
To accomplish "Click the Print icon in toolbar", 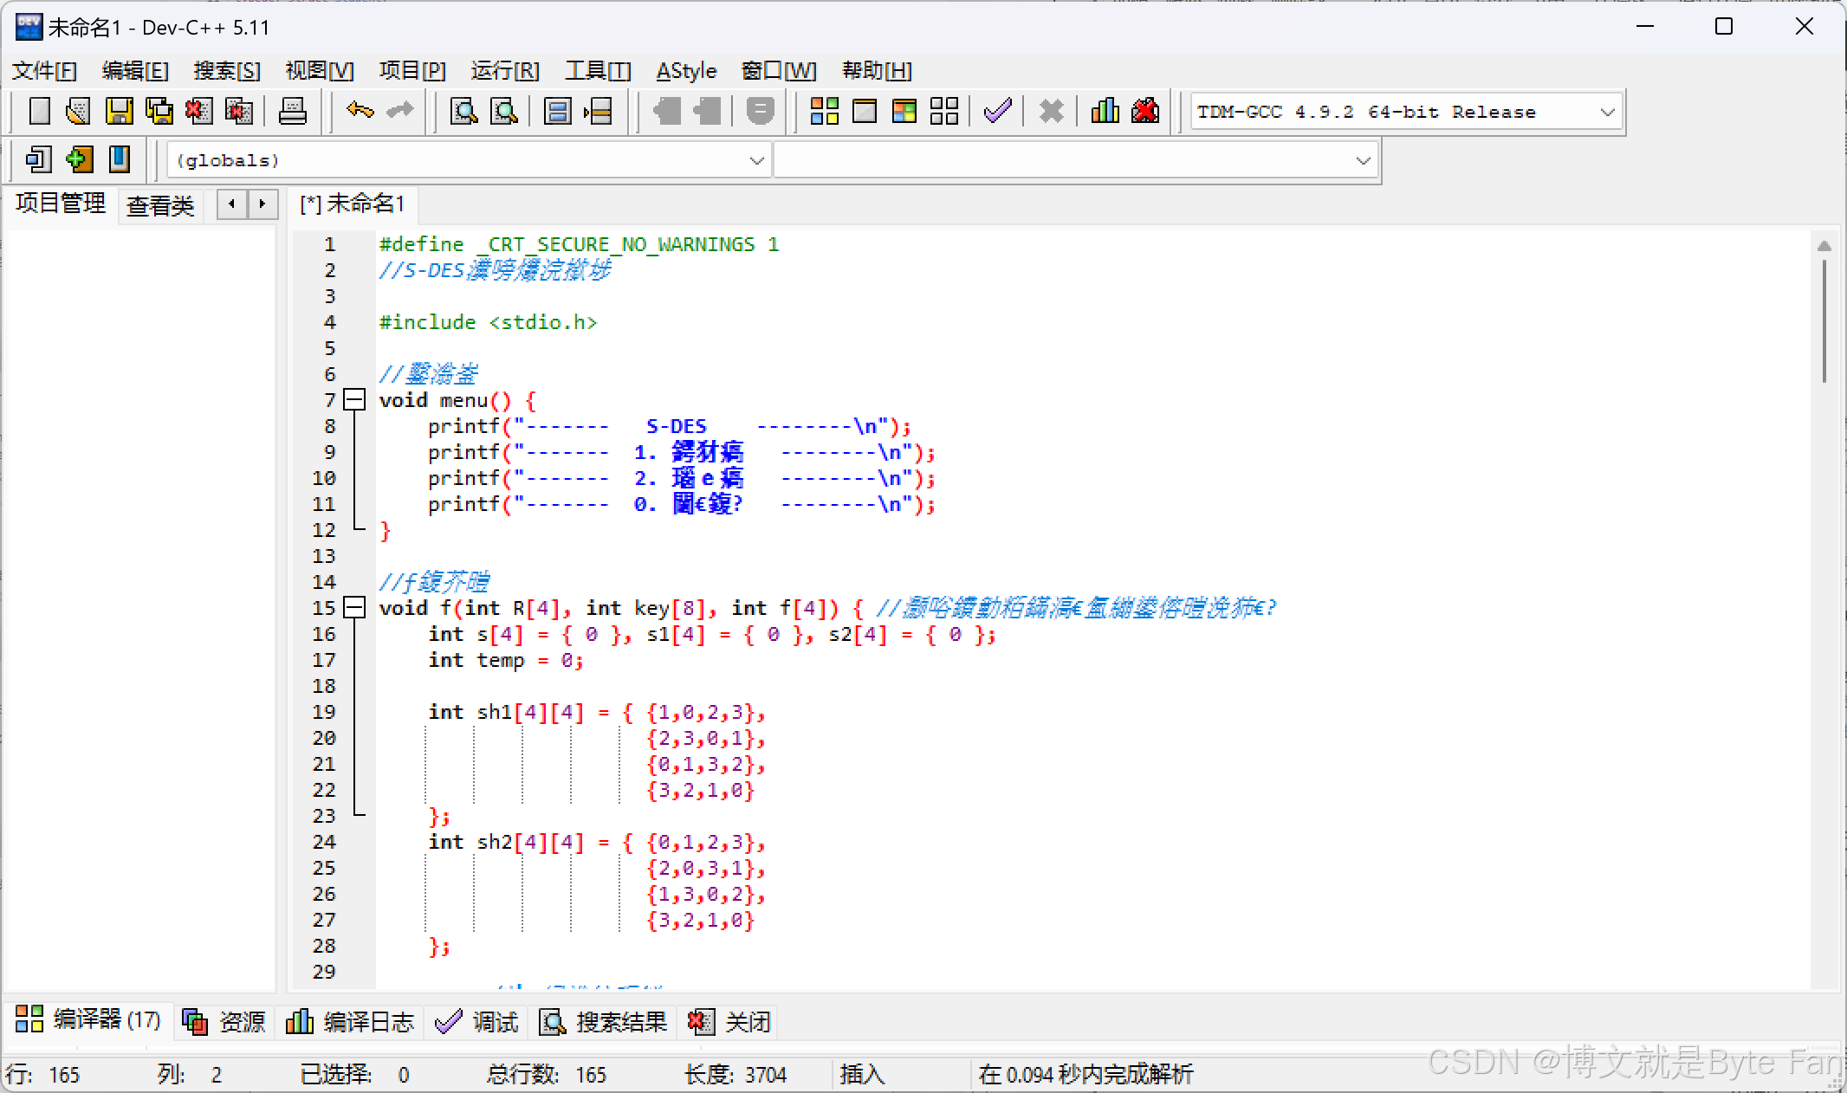I will (x=292, y=111).
